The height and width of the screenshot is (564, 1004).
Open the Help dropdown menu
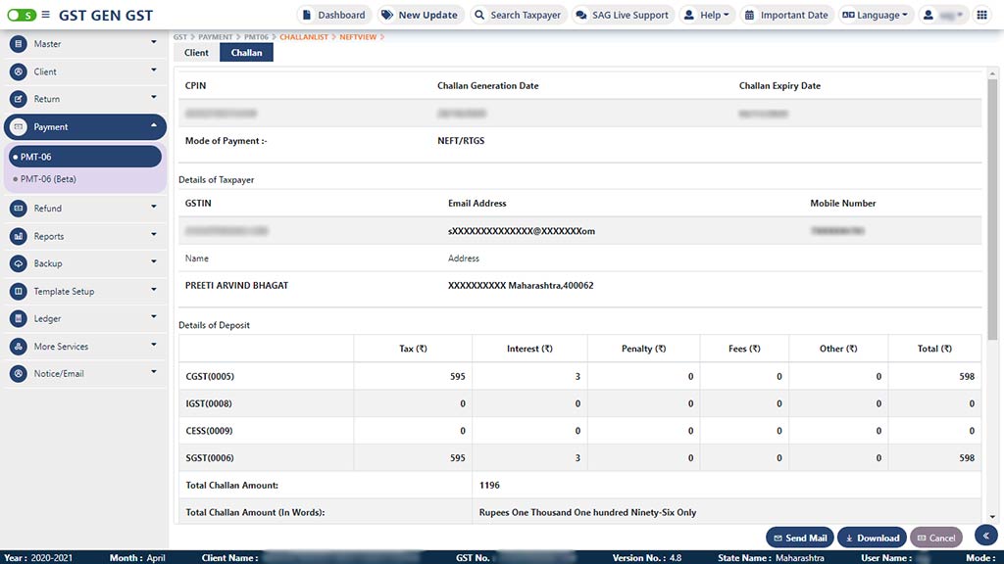click(x=706, y=16)
